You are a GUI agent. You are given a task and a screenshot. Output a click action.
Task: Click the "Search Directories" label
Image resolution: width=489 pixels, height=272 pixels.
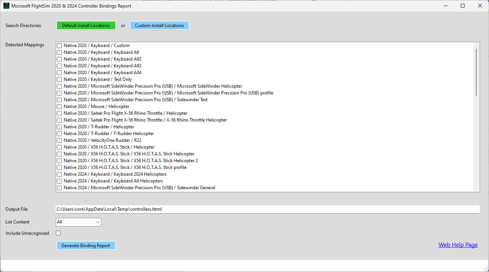[23, 26]
